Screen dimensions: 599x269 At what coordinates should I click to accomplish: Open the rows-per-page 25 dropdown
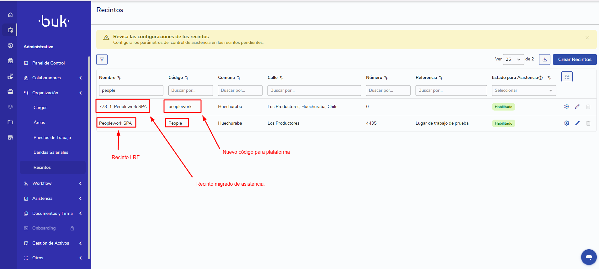(x=513, y=59)
